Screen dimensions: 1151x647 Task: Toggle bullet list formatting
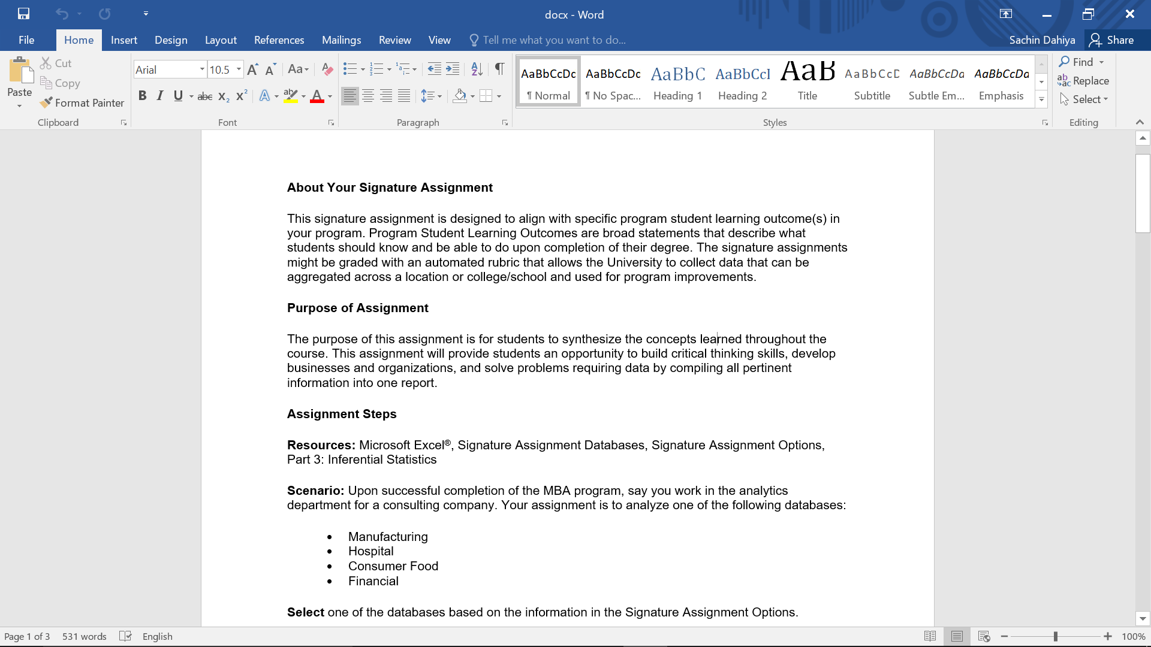pyautogui.click(x=350, y=69)
